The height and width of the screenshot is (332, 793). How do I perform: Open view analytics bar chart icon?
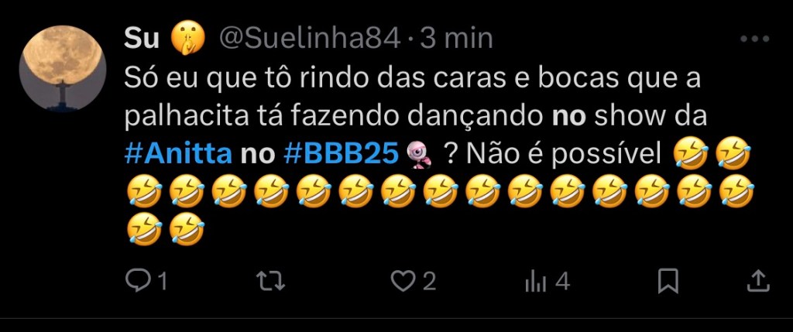point(536,282)
